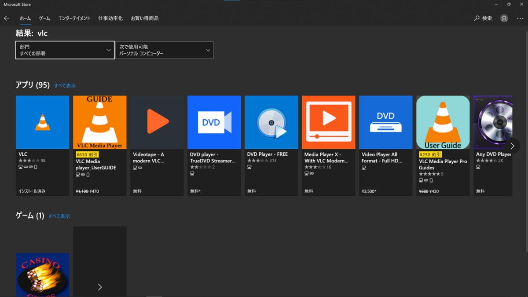Open DVD player TrueDVD Streamer tile image

(x=214, y=122)
